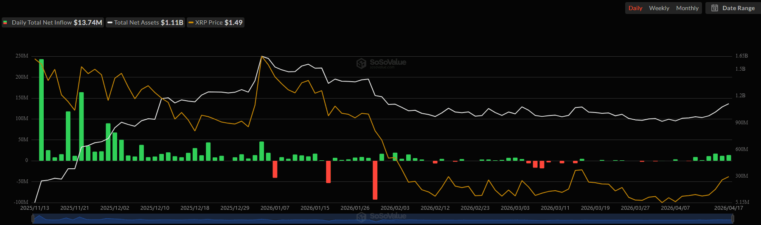Viewport: 761px width, 225px height.
Task: Click the large red outflow bar near 2026/01/26
Action: (x=375, y=180)
